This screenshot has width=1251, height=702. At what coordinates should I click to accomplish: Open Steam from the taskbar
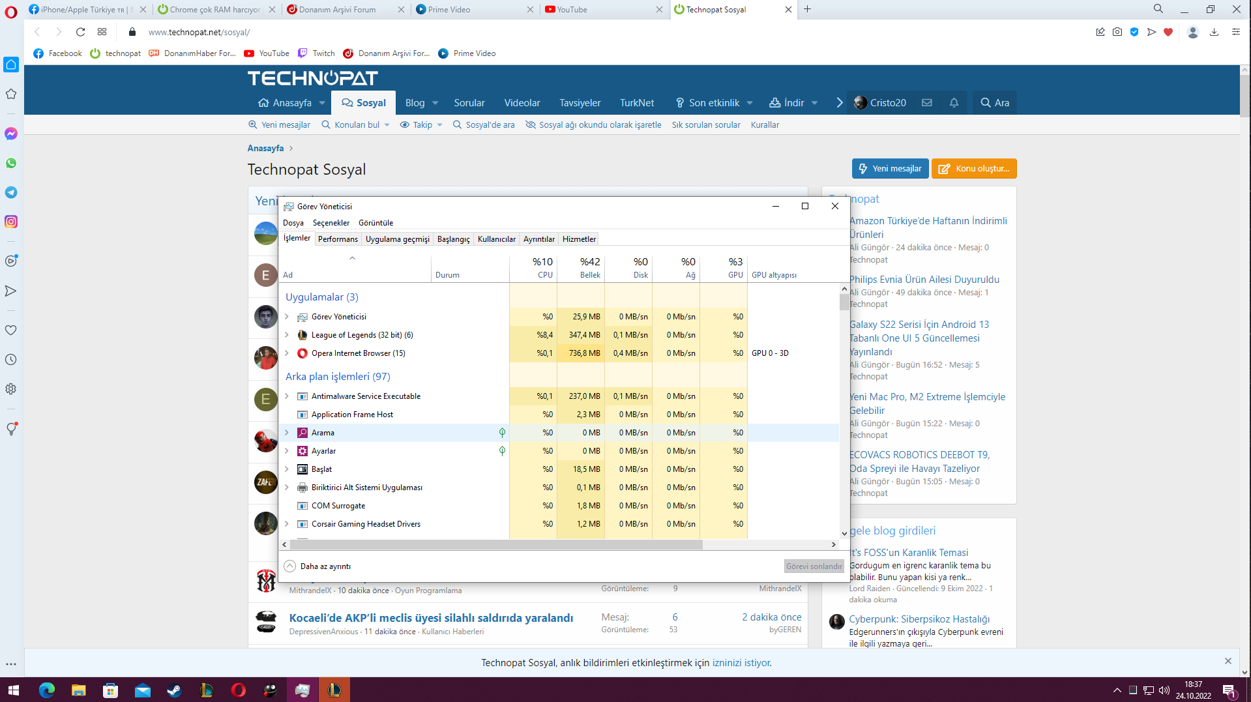click(x=175, y=690)
